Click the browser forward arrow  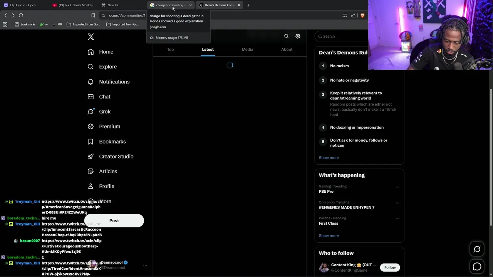13,15
